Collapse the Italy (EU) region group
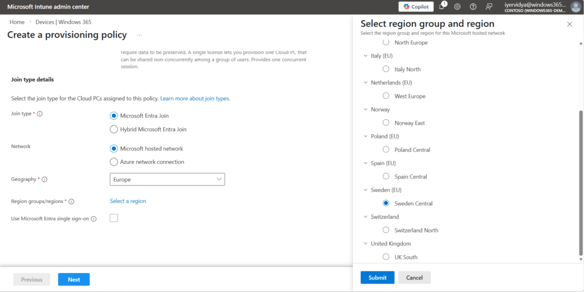This screenshot has width=584, height=292. 366,56
